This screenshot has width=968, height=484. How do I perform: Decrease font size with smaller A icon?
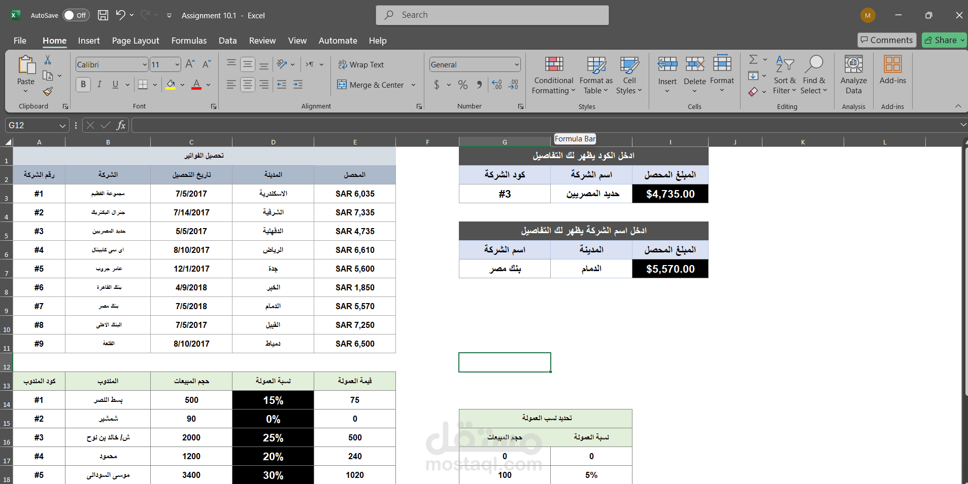tap(207, 64)
